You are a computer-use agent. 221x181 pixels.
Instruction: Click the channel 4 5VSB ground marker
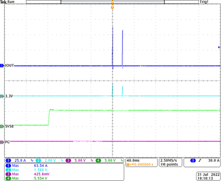(2, 126)
